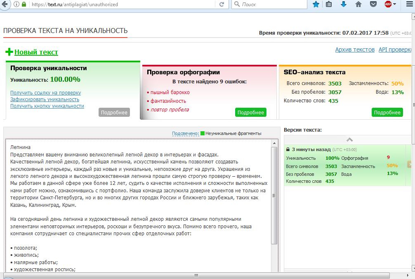Bookmark this page with star icon
415x279 pixels.
pyautogui.click(x=316, y=4)
